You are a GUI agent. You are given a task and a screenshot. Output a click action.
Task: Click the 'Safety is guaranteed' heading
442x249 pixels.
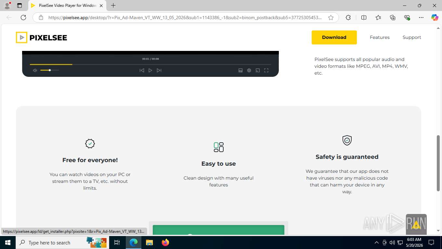click(x=347, y=157)
